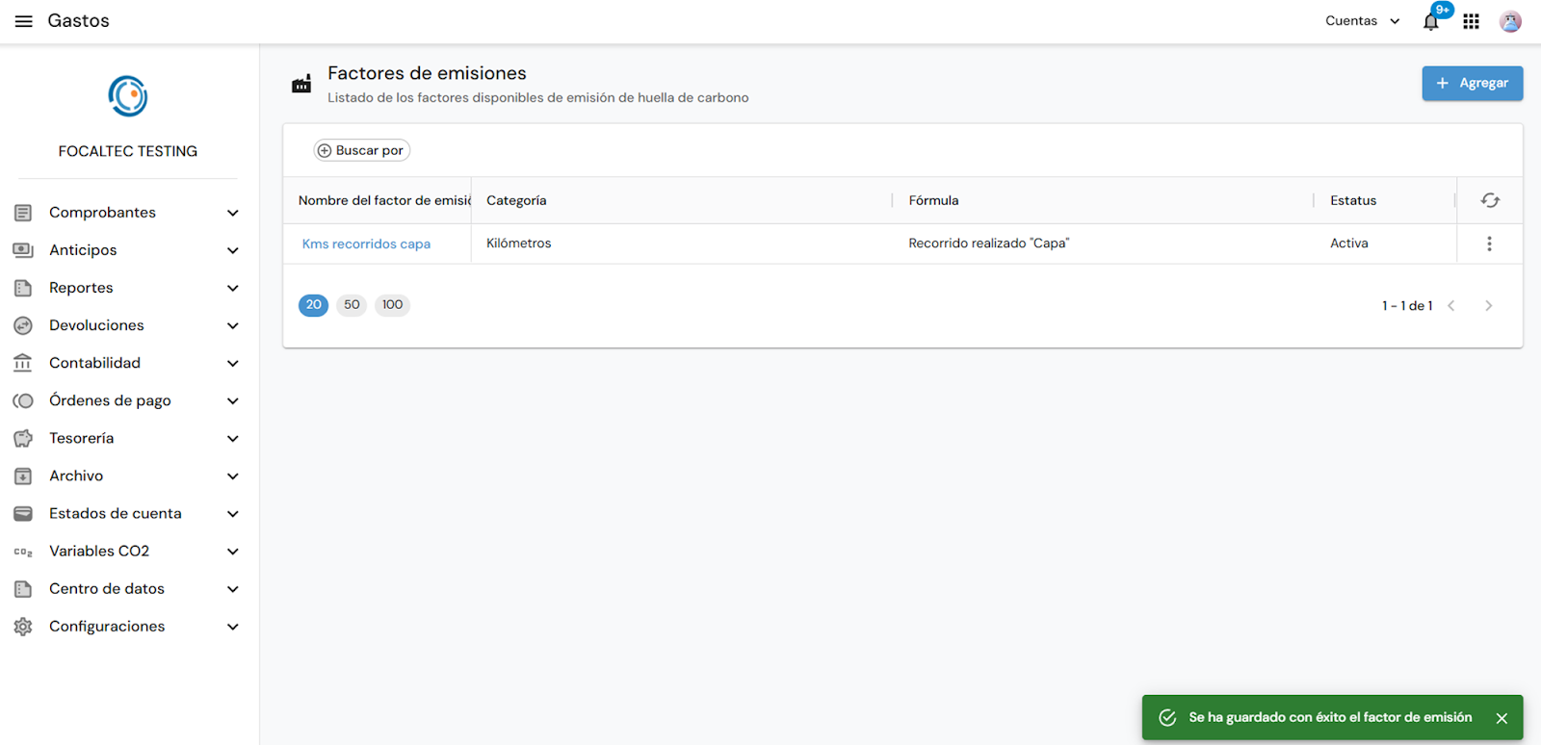
Task: Go to the next results page
Action: pyautogui.click(x=1488, y=306)
